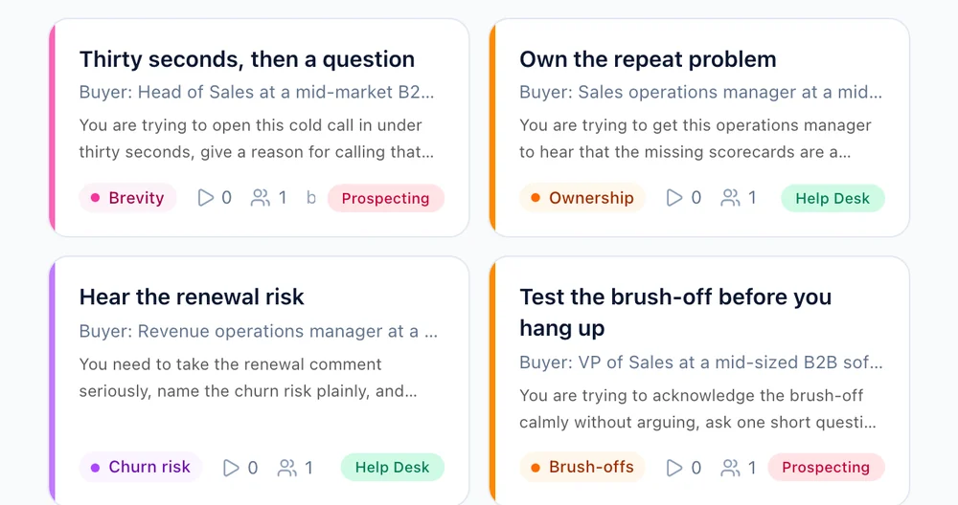Select the Brevity tag
958x505 pixels.
[x=127, y=198]
